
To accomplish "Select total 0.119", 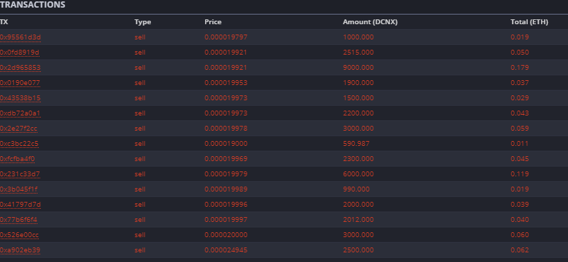I will (520, 174).
